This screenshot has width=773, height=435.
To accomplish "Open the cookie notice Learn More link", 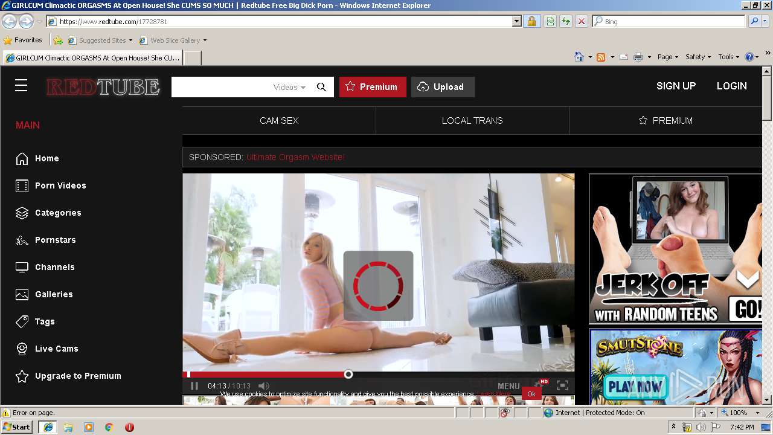I will coord(494,394).
